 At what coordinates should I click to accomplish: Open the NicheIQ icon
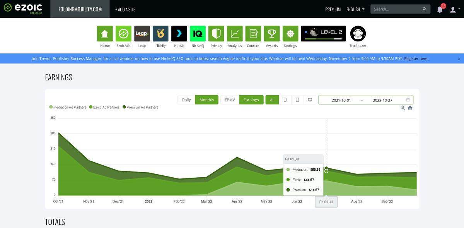(198, 34)
